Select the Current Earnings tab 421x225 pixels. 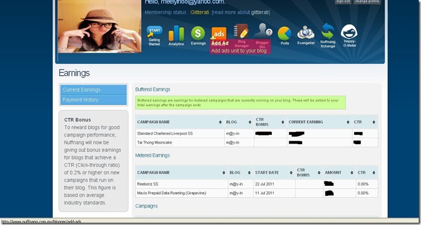tap(93, 90)
